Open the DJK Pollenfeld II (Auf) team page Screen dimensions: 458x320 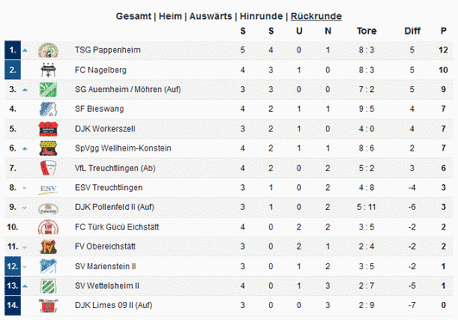(x=114, y=207)
